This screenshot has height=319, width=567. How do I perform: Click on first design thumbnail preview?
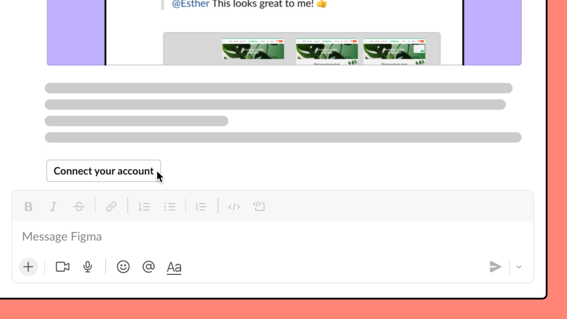pos(253,51)
